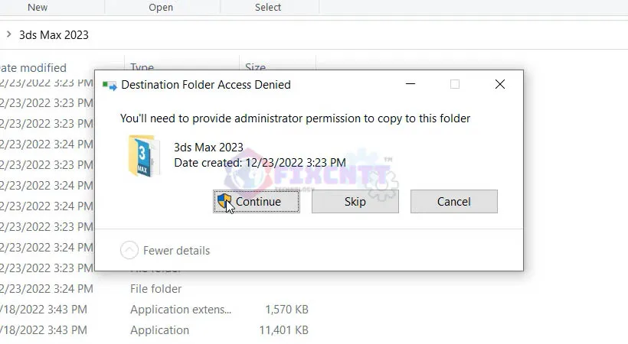Open the New ribbon group
The image size is (628, 344).
point(37,7)
